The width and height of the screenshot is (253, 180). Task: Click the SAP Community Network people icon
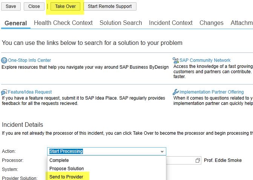click(176, 60)
